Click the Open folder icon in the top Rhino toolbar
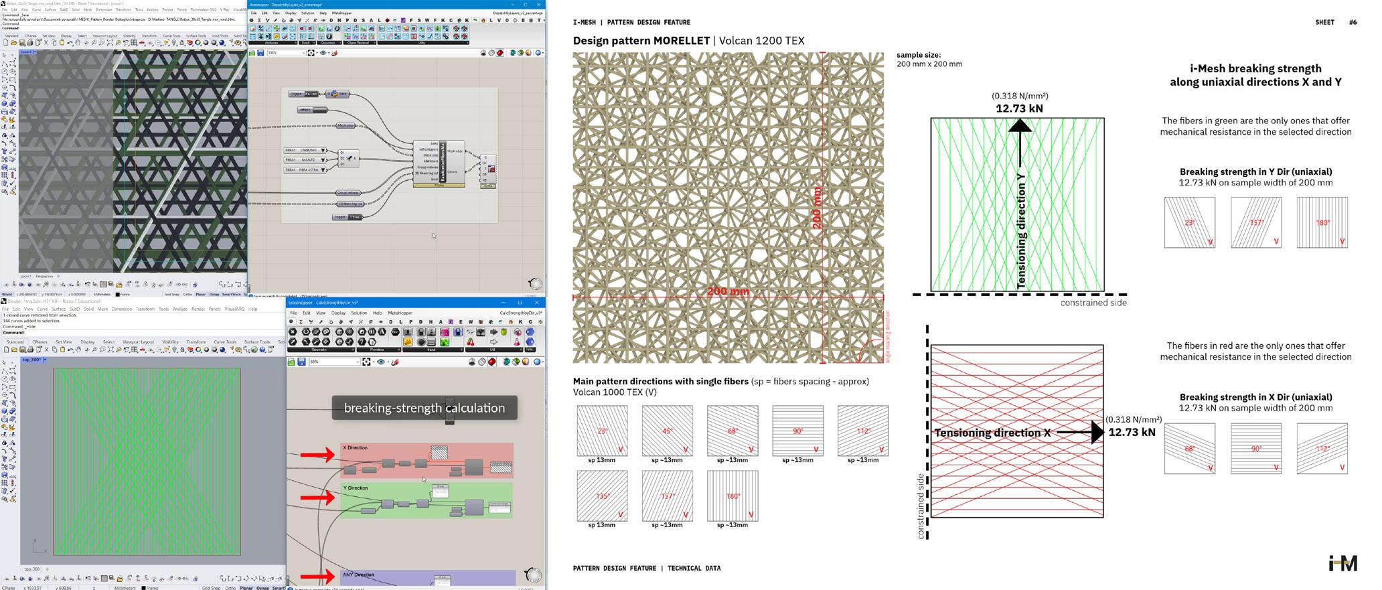Viewport: 1382px width, 590px height. pyautogui.click(x=13, y=43)
